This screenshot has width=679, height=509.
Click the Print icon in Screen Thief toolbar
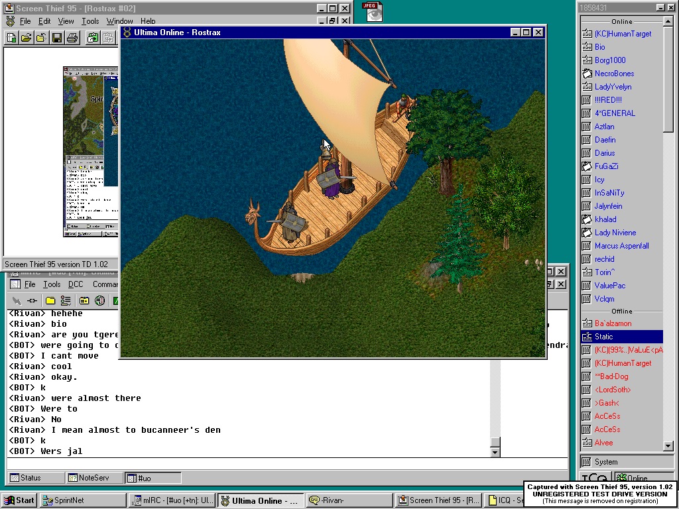(x=72, y=38)
